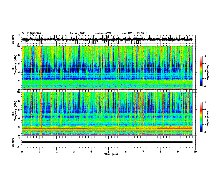Click time axis tick label "3"
The image size is (220, 170).
click(74, 152)
